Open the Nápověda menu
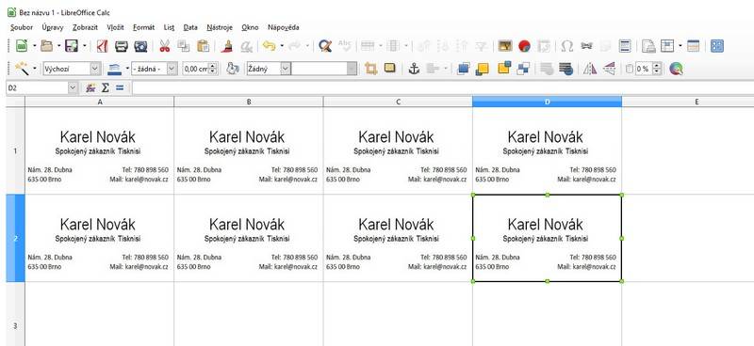 284,27
